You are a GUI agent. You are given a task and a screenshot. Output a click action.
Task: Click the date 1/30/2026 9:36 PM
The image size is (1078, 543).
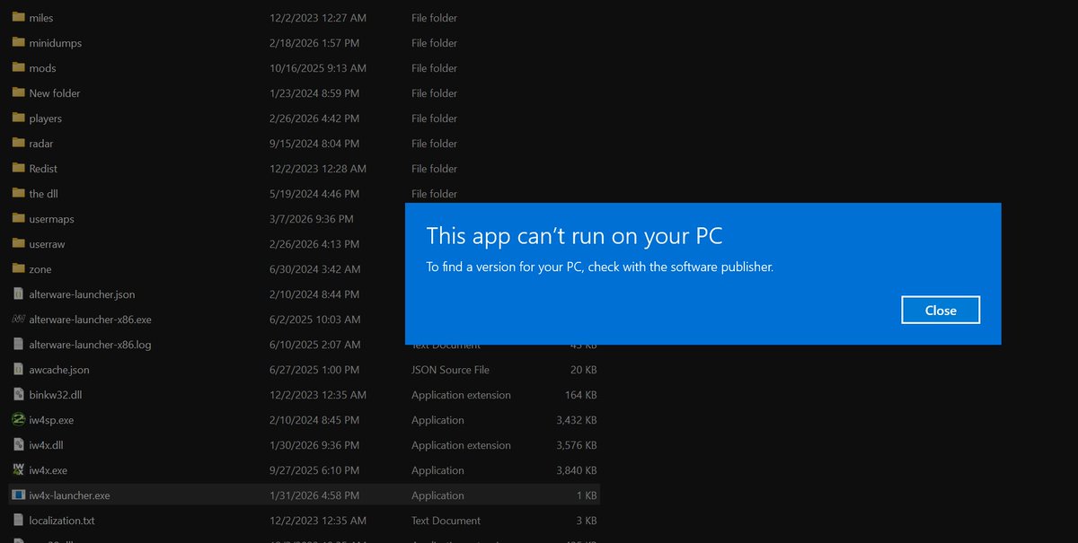[x=314, y=445]
